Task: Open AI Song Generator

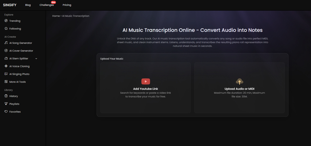Action: point(21,43)
